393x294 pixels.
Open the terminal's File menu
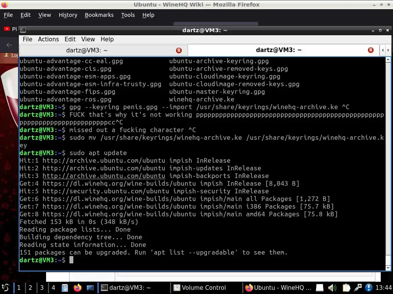(27, 39)
